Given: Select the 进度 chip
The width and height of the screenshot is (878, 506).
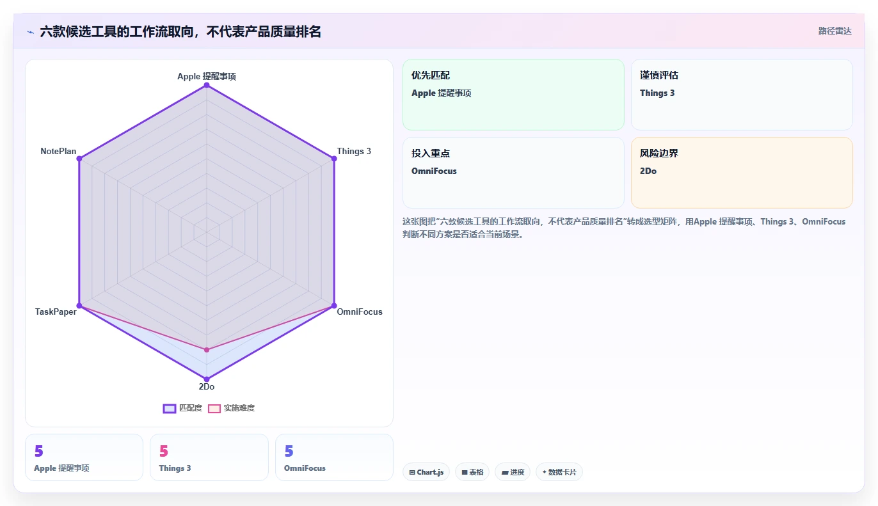Looking at the screenshot, I should tap(513, 472).
